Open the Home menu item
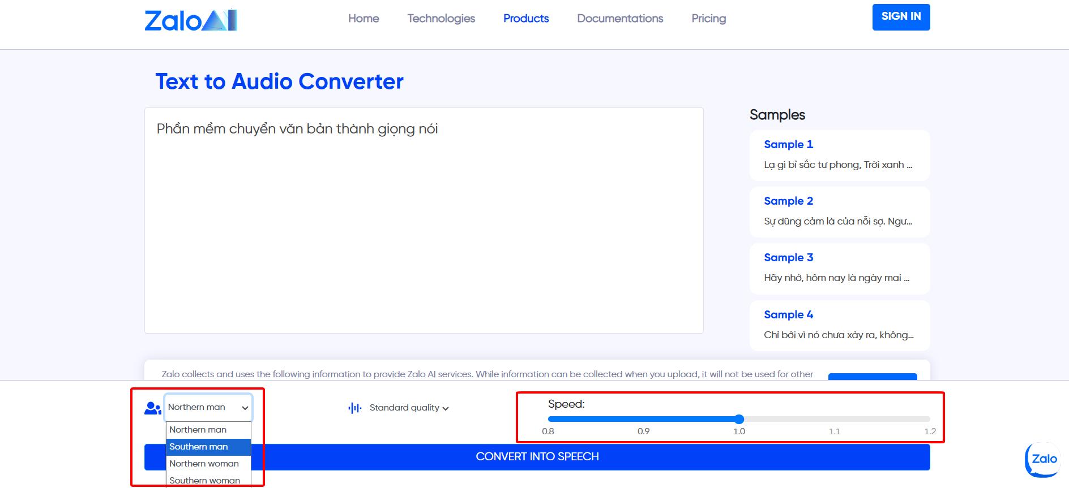The width and height of the screenshot is (1069, 488). [x=364, y=18]
